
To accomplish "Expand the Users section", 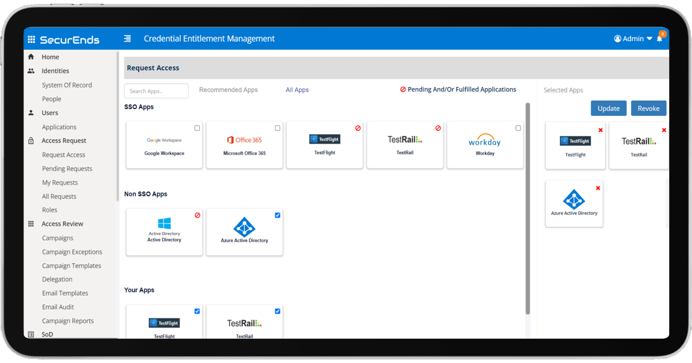I will [x=50, y=113].
